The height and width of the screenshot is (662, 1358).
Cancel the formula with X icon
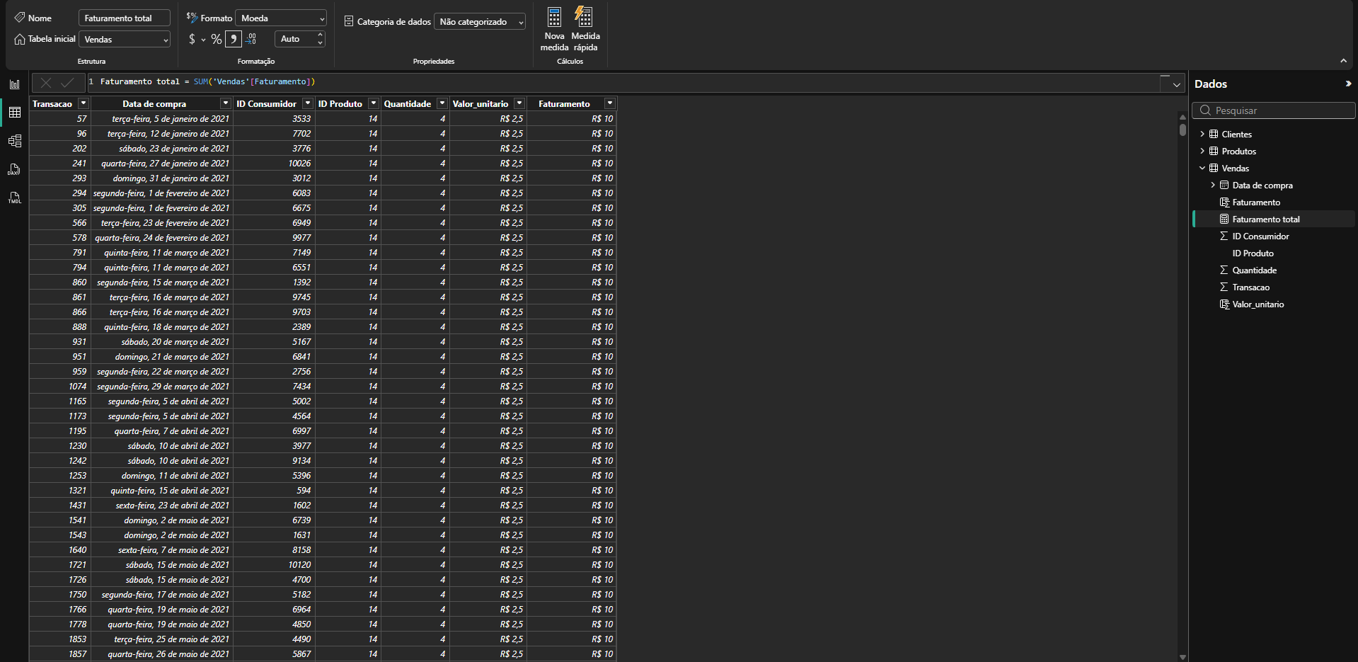(46, 83)
